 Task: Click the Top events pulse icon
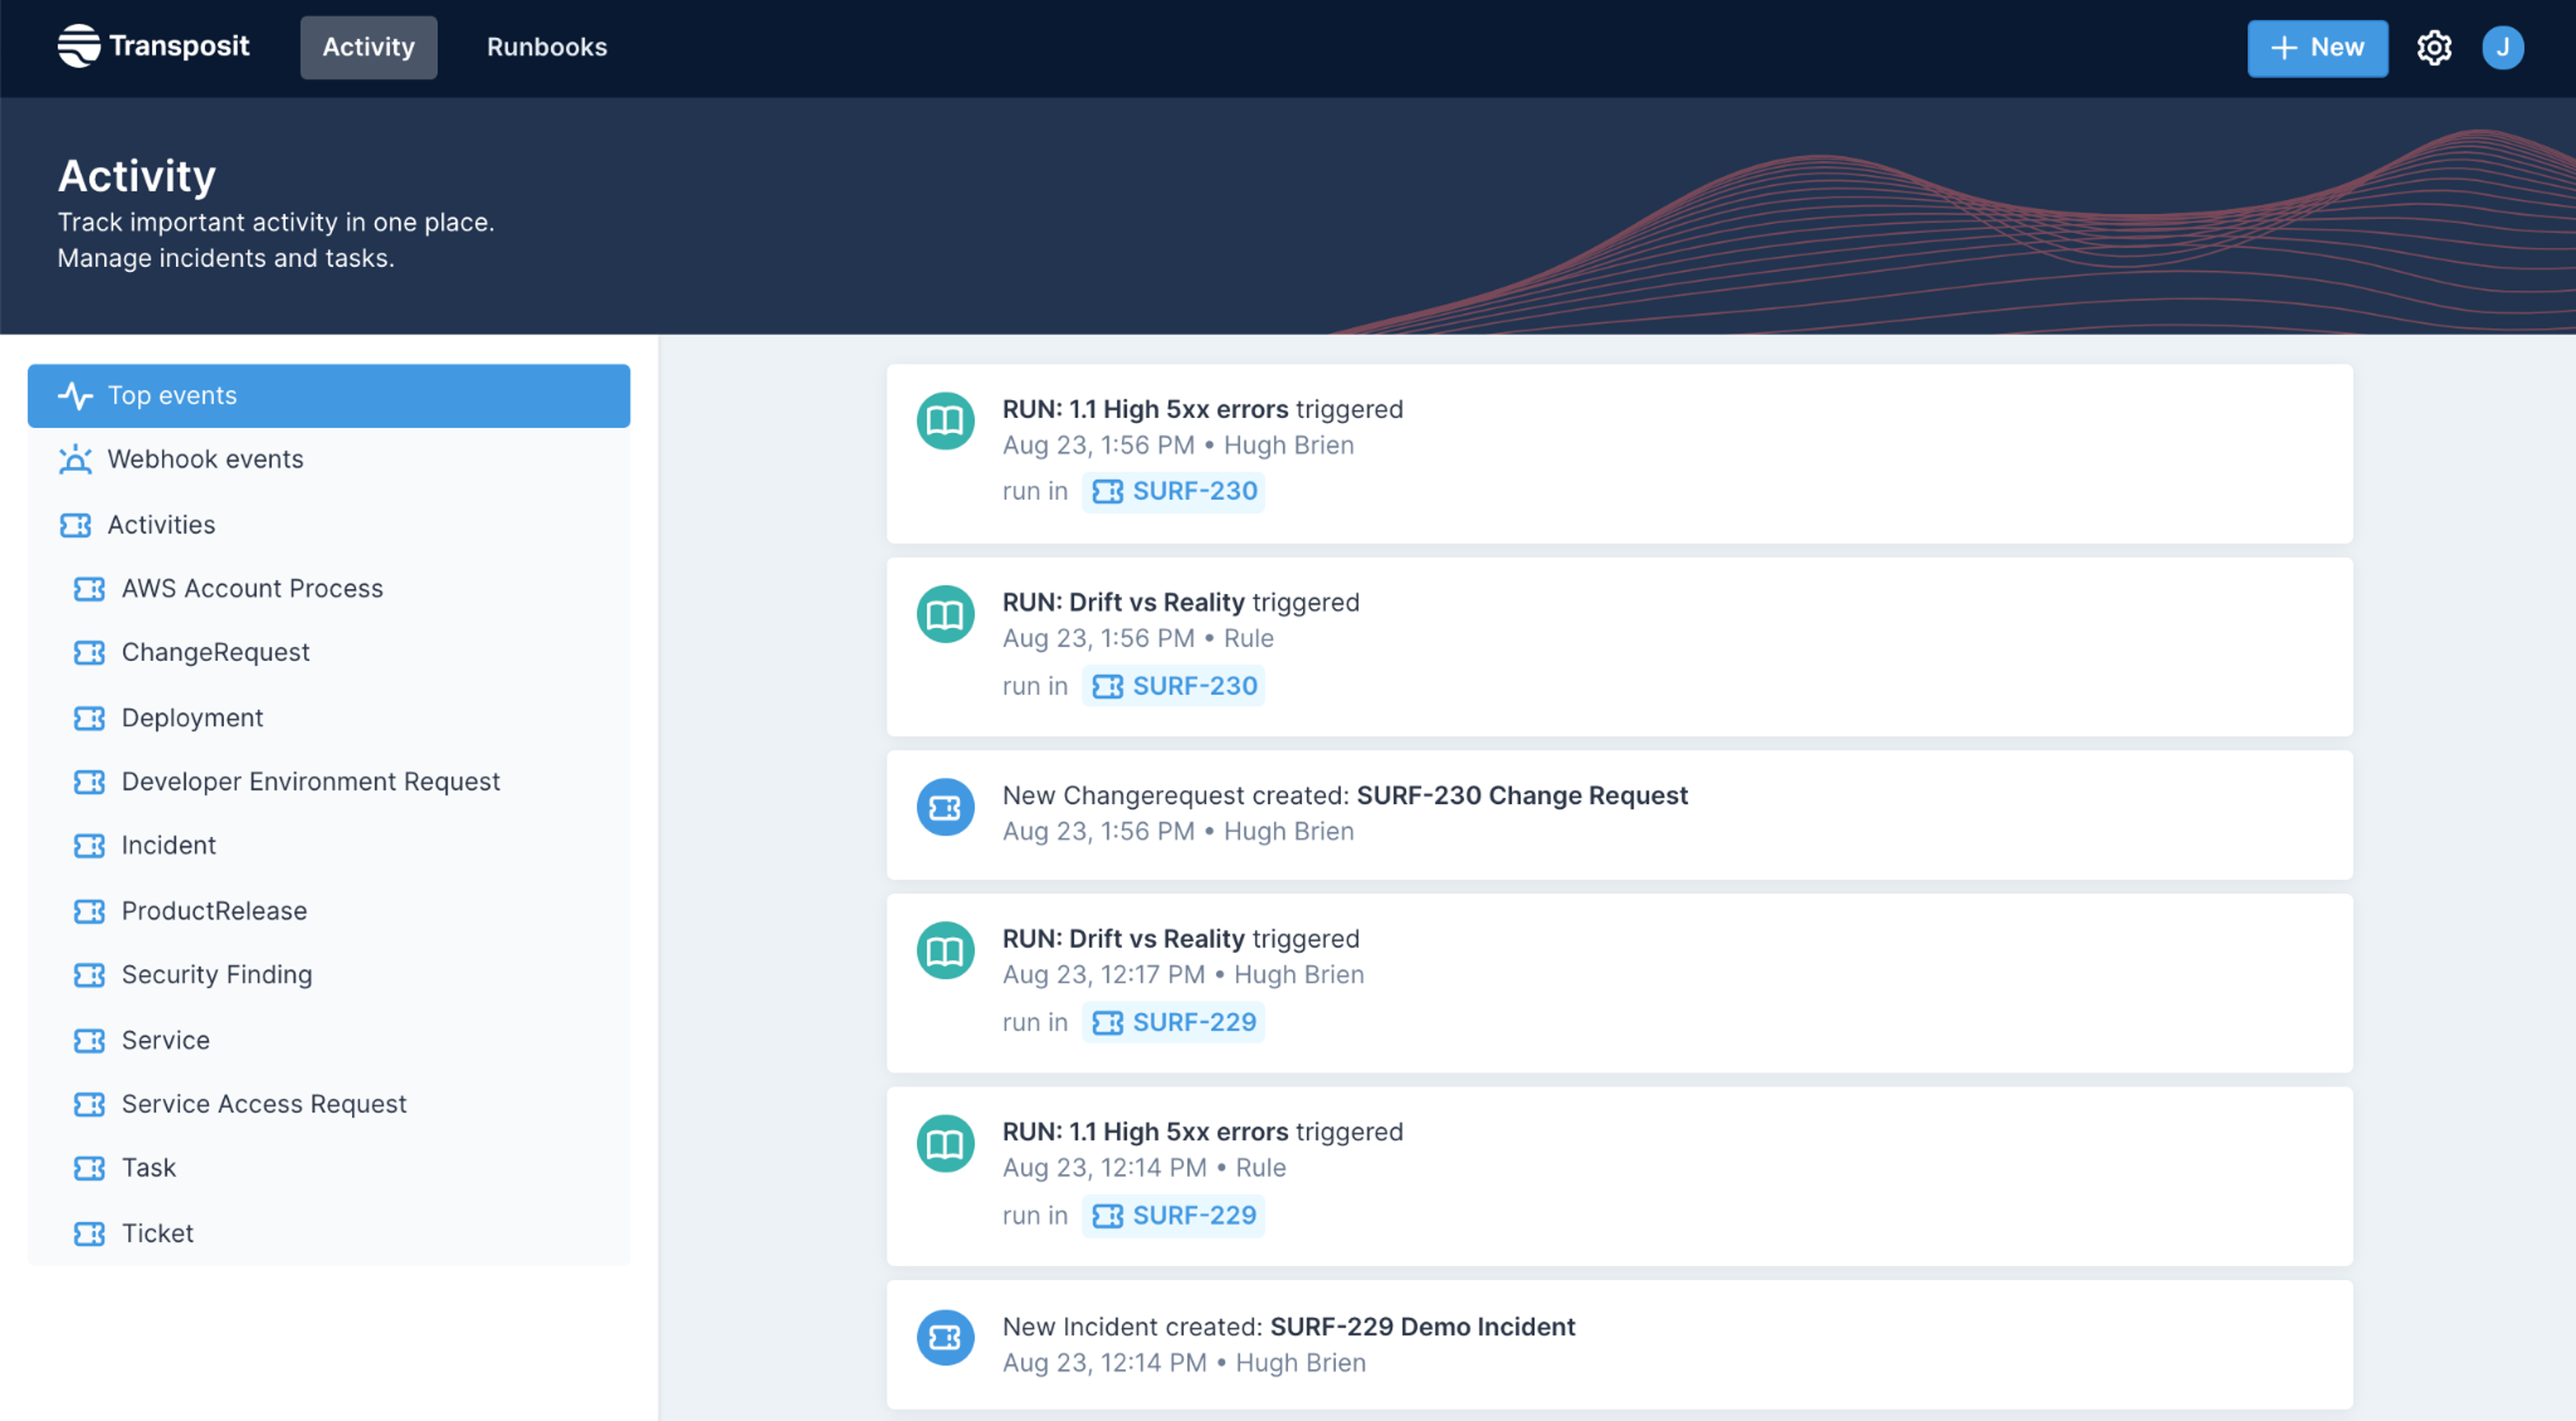click(x=75, y=396)
